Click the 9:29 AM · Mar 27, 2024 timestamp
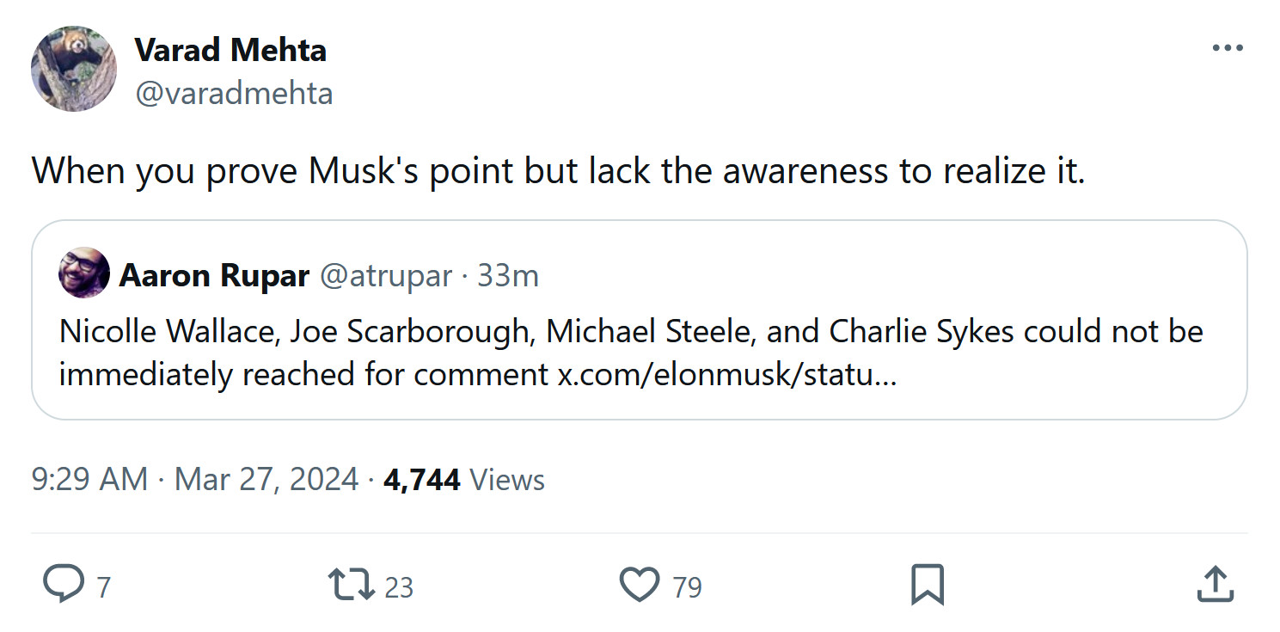This screenshot has width=1280, height=632. coord(195,479)
